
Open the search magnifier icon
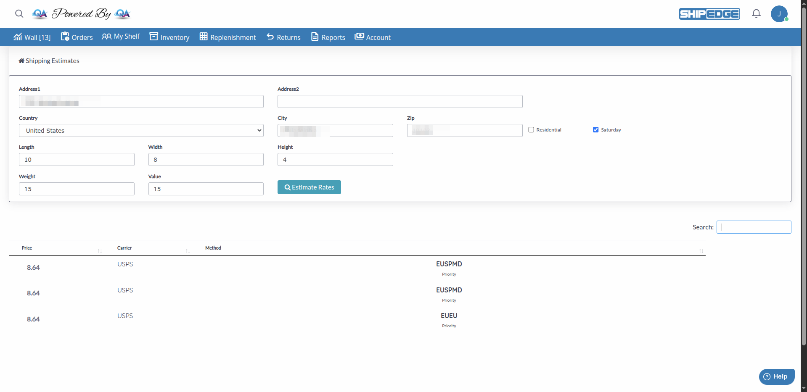click(19, 14)
